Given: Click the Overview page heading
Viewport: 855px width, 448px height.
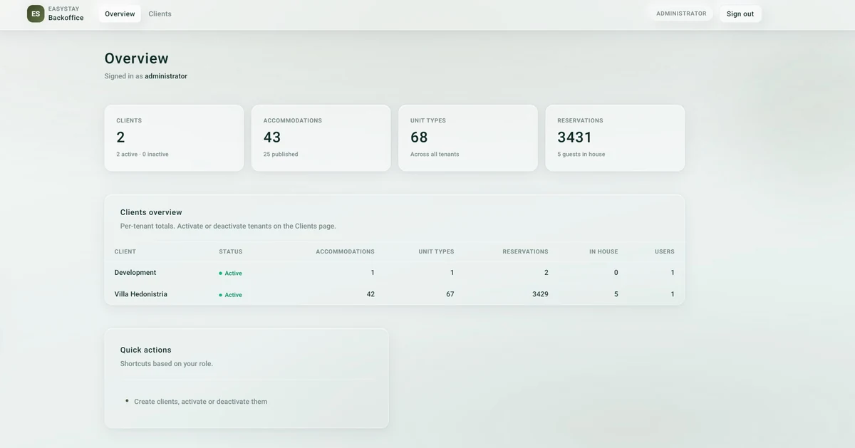Looking at the screenshot, I should [x=137, y=58].
